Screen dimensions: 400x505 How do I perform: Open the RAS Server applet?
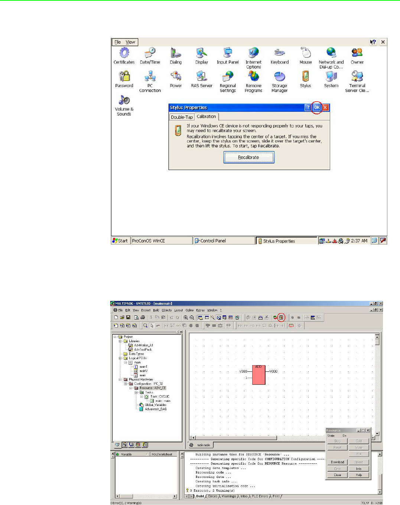click(x=202, y=79)
